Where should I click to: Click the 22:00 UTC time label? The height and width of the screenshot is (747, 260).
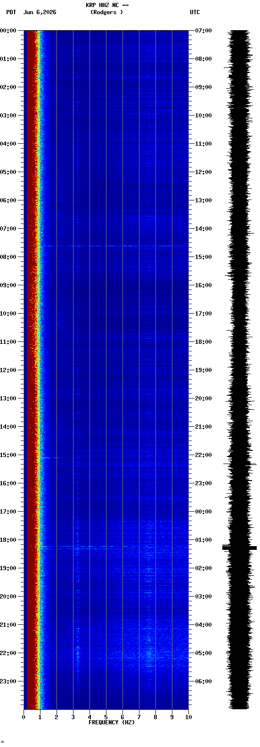tap(203, 455)
